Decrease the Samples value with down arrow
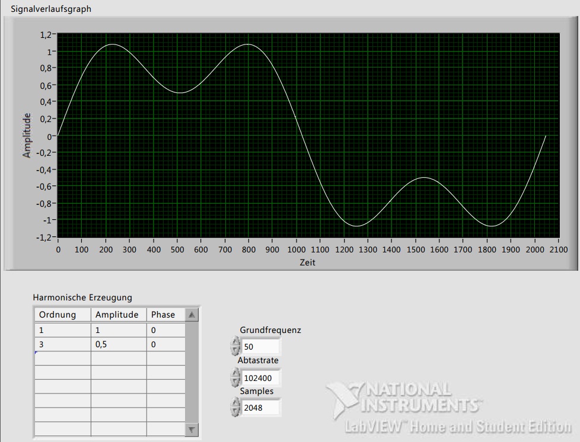580x442 pixels. pos(235,412)
